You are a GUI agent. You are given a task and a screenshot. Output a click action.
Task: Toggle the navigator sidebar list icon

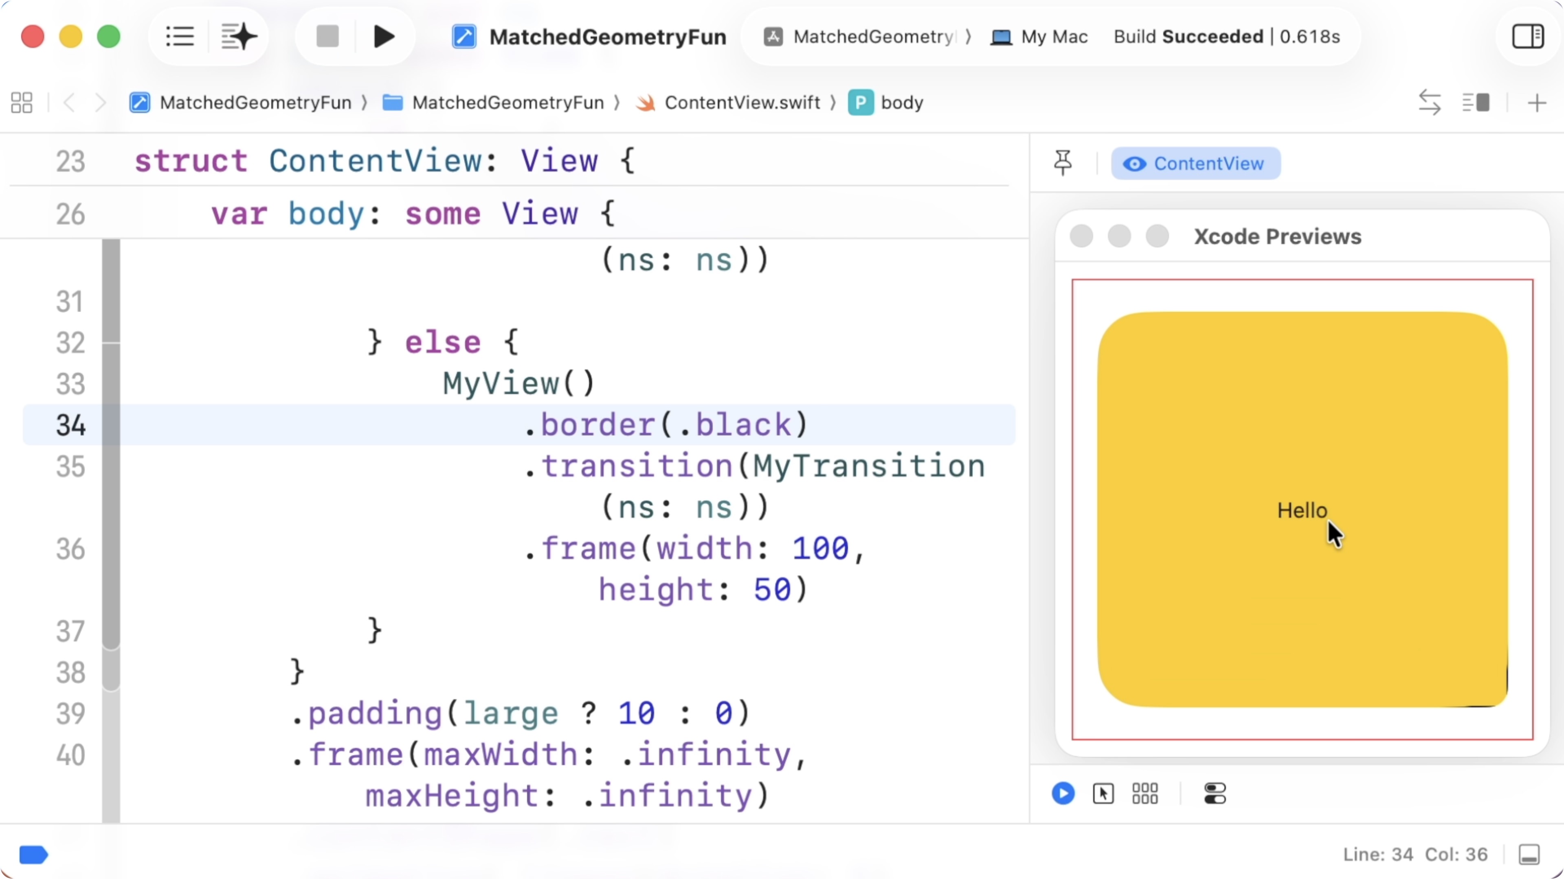pyautogui.click(x=180, y=36)
